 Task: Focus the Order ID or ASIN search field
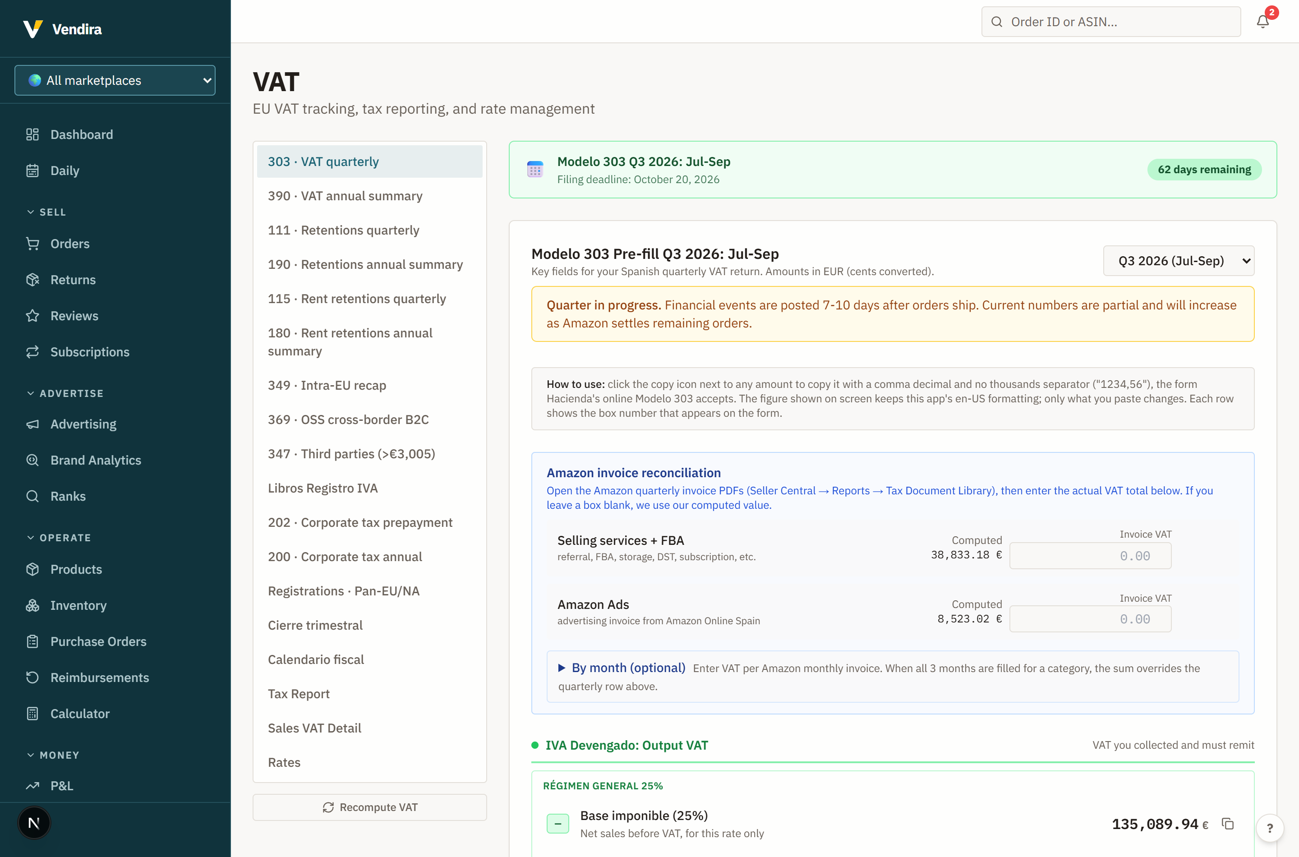[x=1111, y=21]
